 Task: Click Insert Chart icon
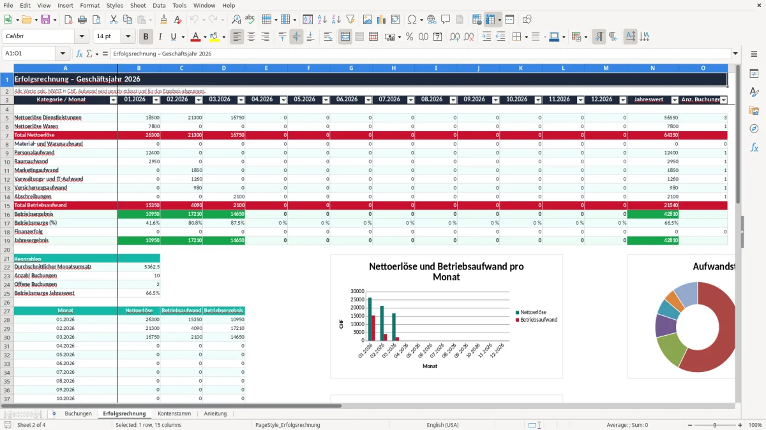pyautogui.click(x=381, y=20)
